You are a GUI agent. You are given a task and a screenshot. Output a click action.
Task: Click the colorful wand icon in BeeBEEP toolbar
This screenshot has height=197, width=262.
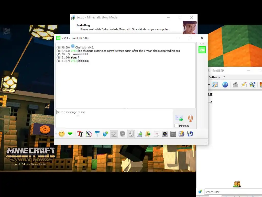click(252, 85)
